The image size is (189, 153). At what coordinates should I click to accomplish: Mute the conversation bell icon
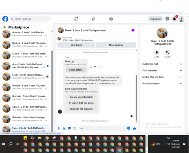(x=157, y=52)
